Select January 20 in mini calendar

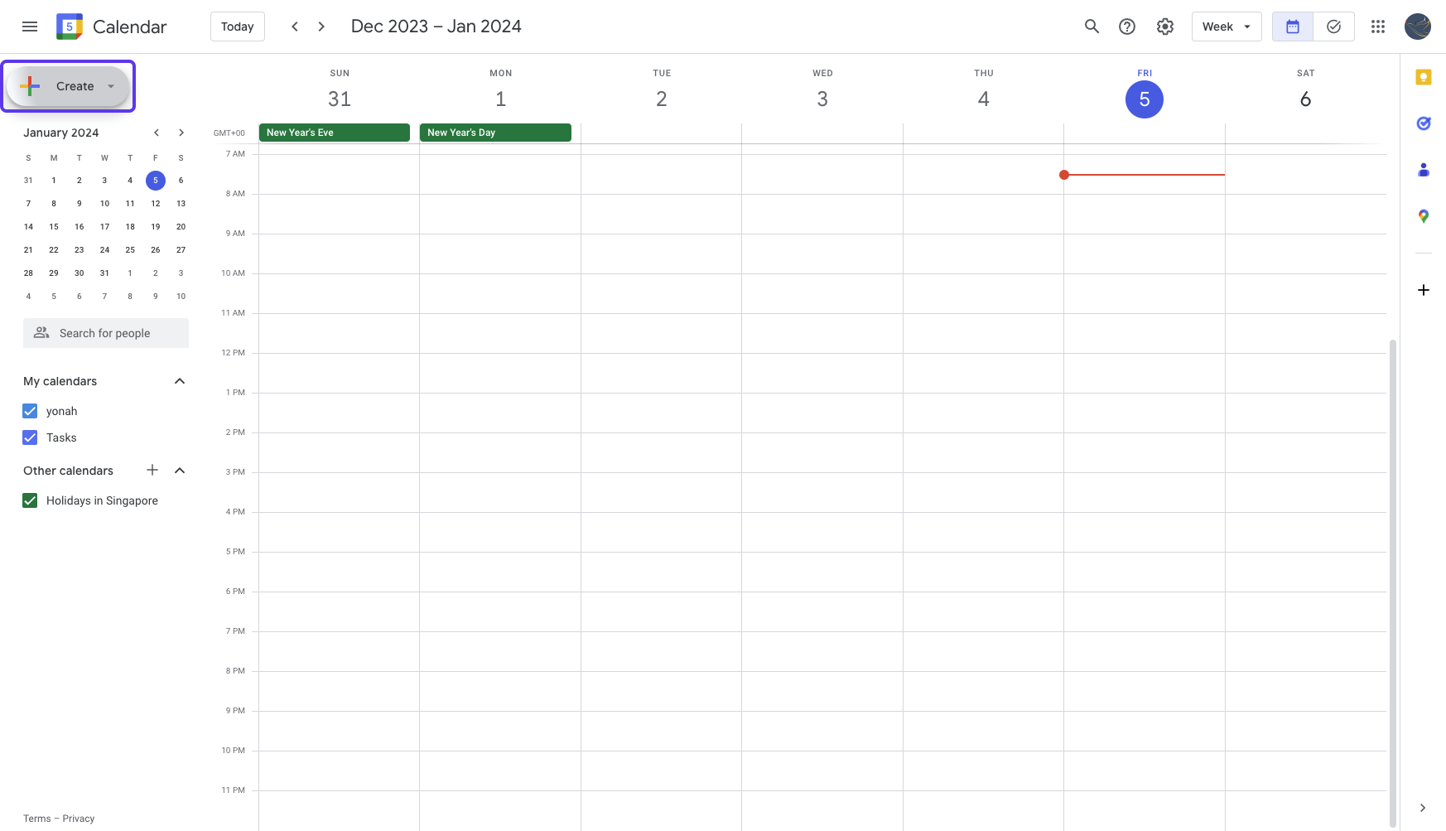pos(181,226)
